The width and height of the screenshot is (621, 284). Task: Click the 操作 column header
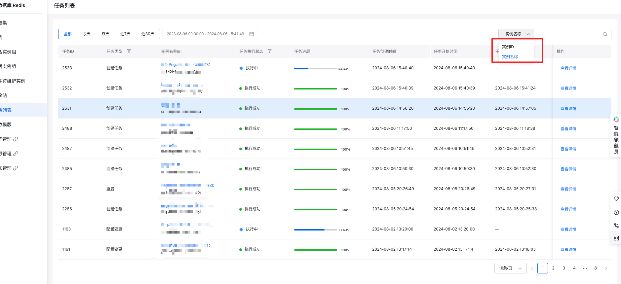pyautogui.click(x=561, y=52)
